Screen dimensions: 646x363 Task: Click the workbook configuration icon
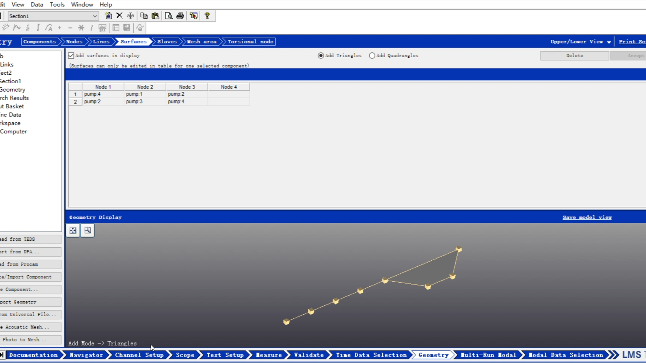pyautogui.click(x=194, y=16)
